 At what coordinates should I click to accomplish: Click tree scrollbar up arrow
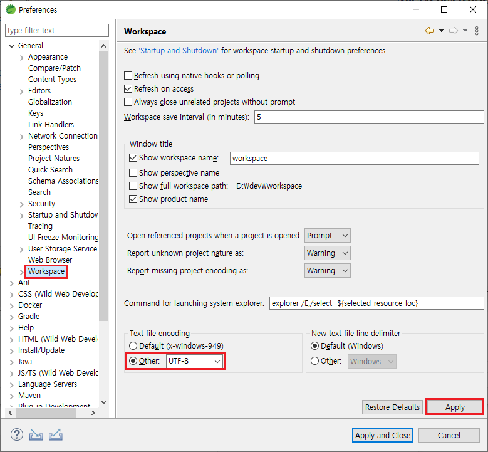coord(103,46)
